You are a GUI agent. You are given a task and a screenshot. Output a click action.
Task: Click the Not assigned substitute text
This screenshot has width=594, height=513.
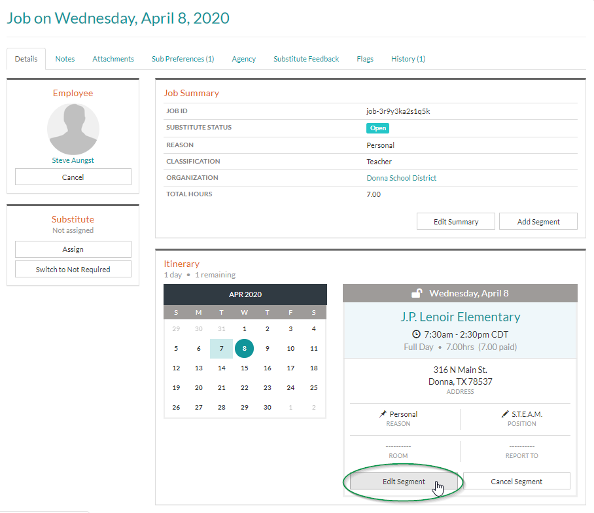pos(73,230)
